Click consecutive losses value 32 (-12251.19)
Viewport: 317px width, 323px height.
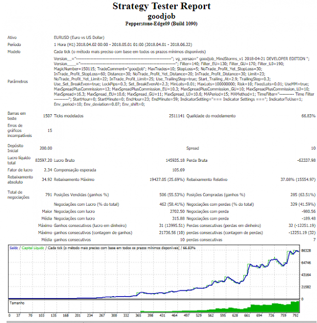(x=302, y=225)
